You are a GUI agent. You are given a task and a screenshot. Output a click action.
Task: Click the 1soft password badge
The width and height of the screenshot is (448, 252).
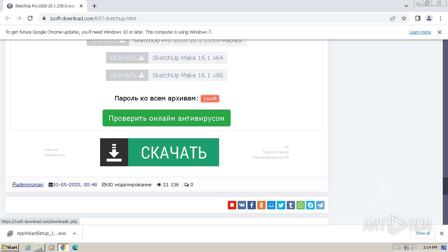[x=210, y=99]
